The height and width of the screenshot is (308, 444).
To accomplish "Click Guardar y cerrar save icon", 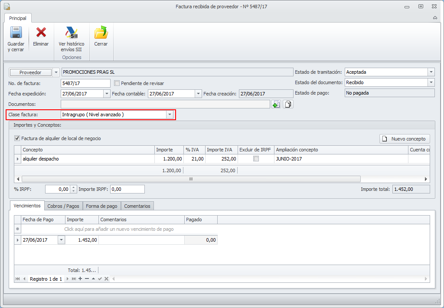I will [16, 33].
